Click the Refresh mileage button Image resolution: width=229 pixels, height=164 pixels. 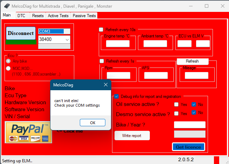(193, 61)
